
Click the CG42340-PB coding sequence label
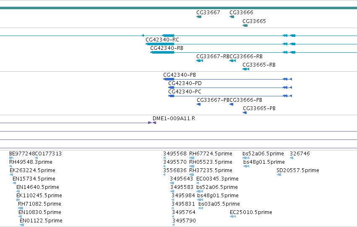[x=180, y=75]
